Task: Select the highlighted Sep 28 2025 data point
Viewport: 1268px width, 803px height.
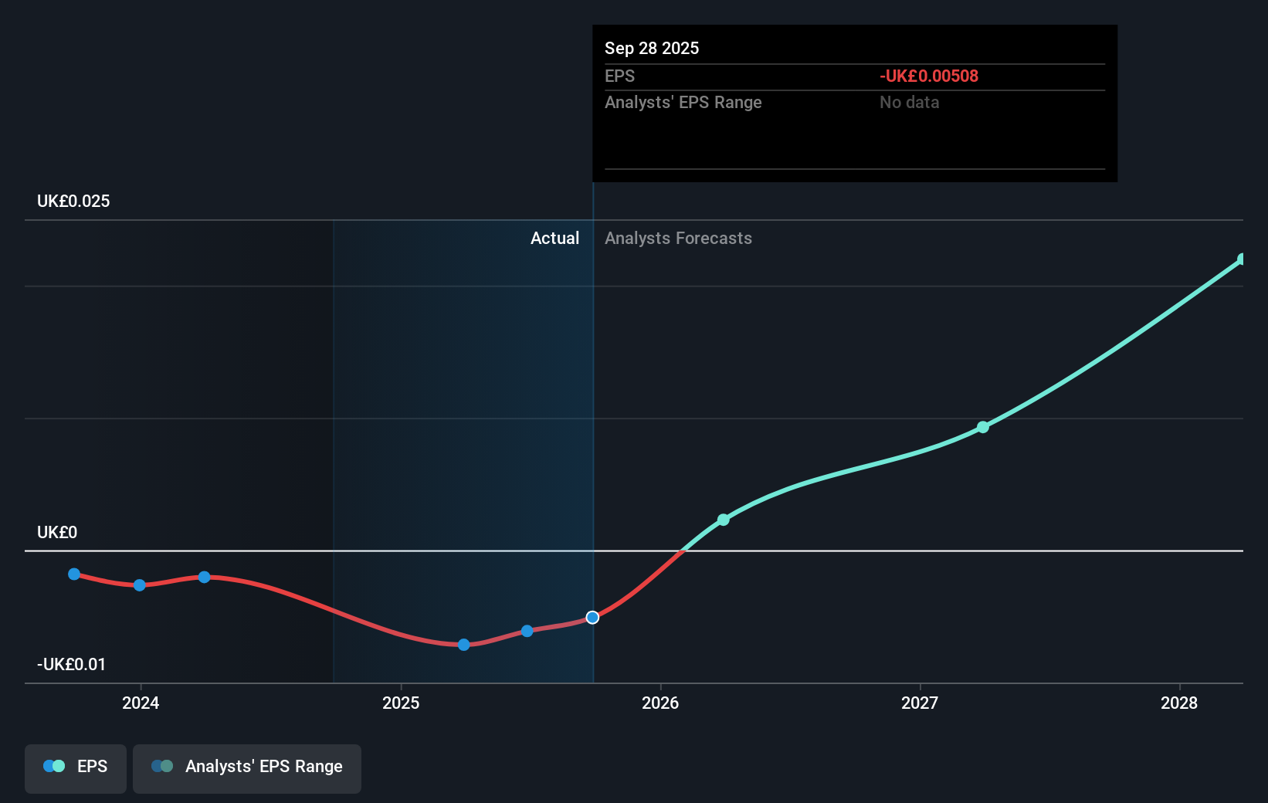Action: (x=592, y=617)
